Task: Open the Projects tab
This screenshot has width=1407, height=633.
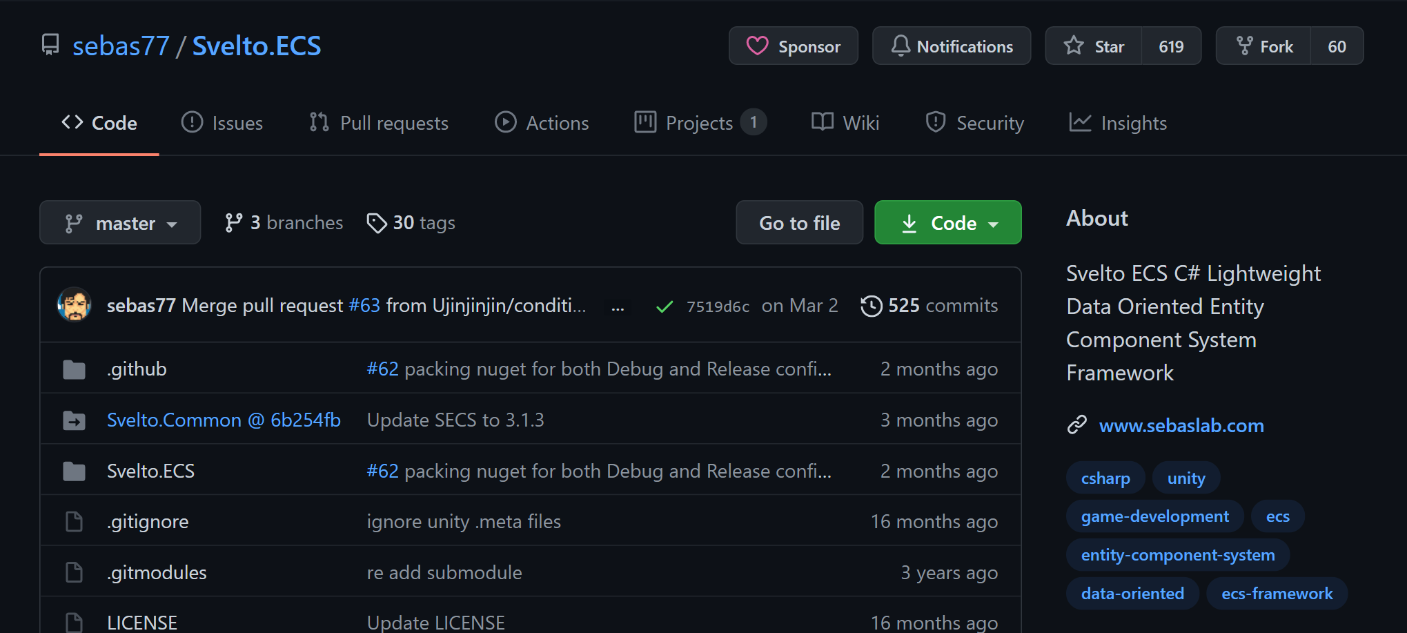Action: point(700,123)
